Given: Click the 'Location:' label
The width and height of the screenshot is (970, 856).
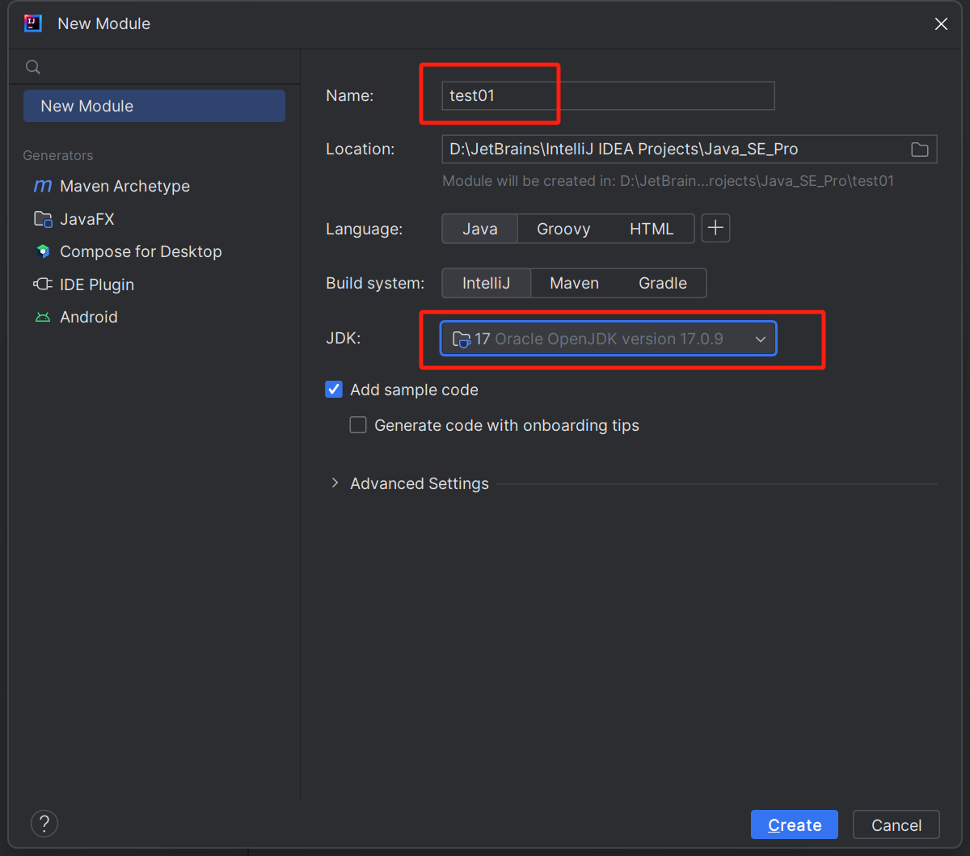Looking at the screenshot, I should click(x=361, y=149).
